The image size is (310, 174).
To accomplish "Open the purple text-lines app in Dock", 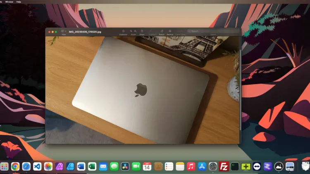I will [x=268, y=167].
